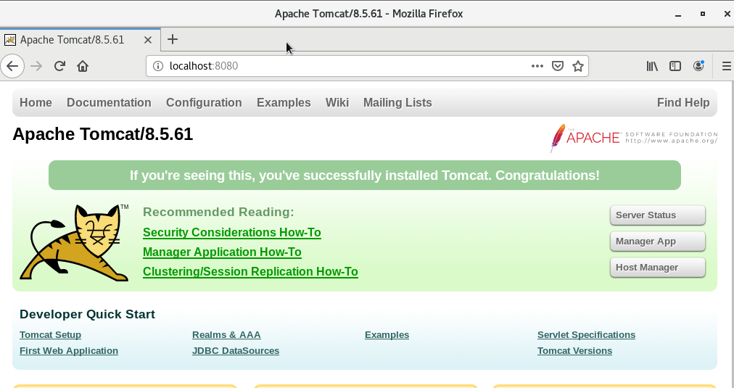
Task: Open page actions three-dot menu
Action: tap(537, 66)
